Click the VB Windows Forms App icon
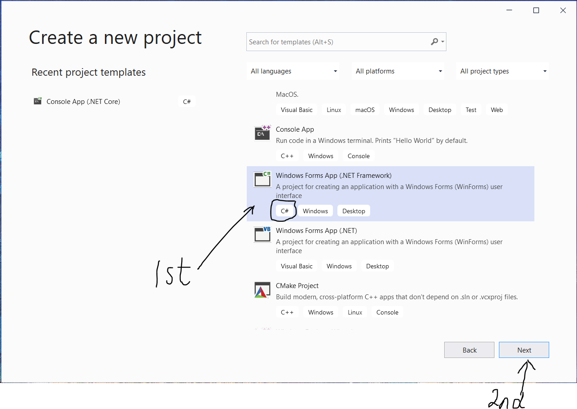This screenshot has width=577, height=409. point(262,234)
